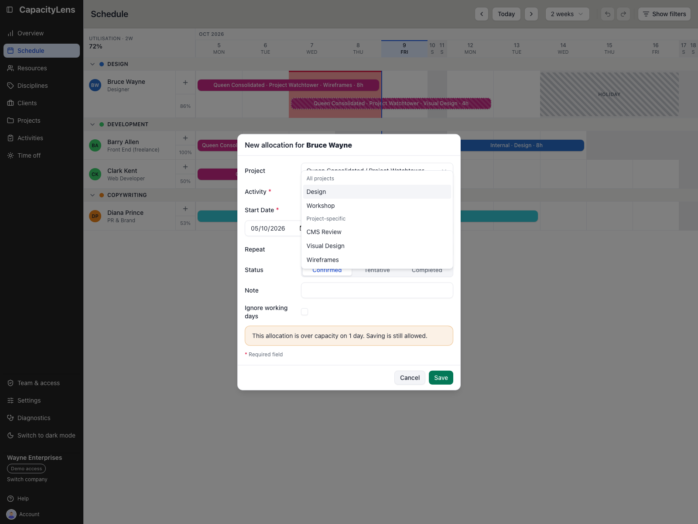Choose Design activity option
The width and height of the screenshot is (698, 524).
[x=377, y=192]
